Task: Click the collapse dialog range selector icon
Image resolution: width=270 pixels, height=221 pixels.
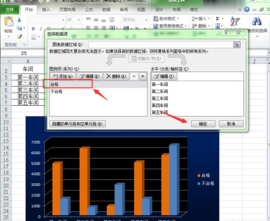Action: point(237,45)
